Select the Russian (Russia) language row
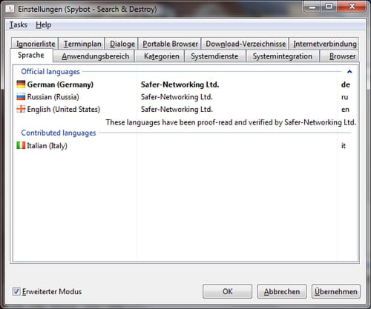 click(x=185, y=97)
